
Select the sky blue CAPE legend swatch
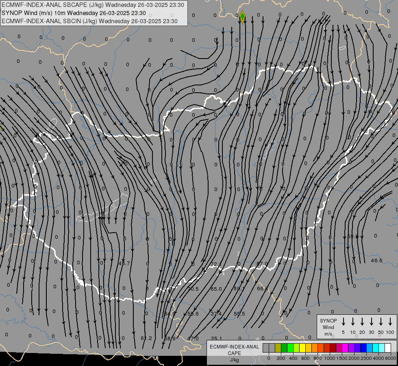pos(369,348)
